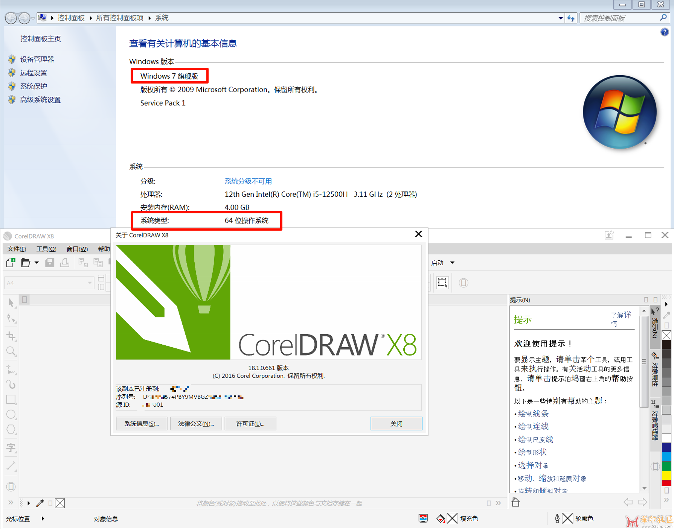Click the 了解详情 link in Hints
The width and height of the screenshot is (674, 529).
621,319
